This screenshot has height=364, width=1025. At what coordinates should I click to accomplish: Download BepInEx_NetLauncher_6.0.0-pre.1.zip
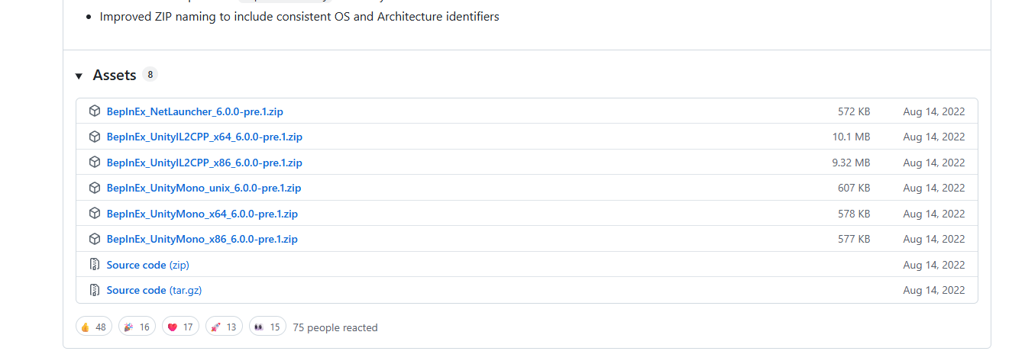tap(195, 111)
